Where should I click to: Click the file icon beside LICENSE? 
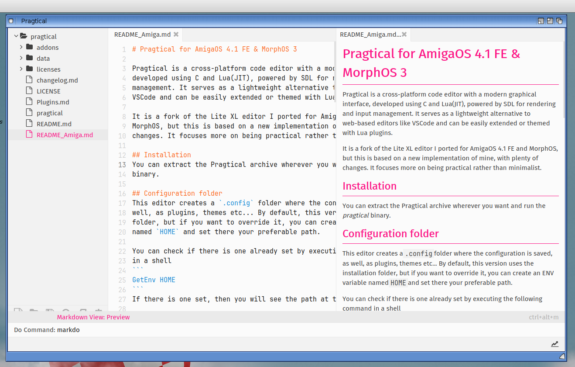coord(29,90)
